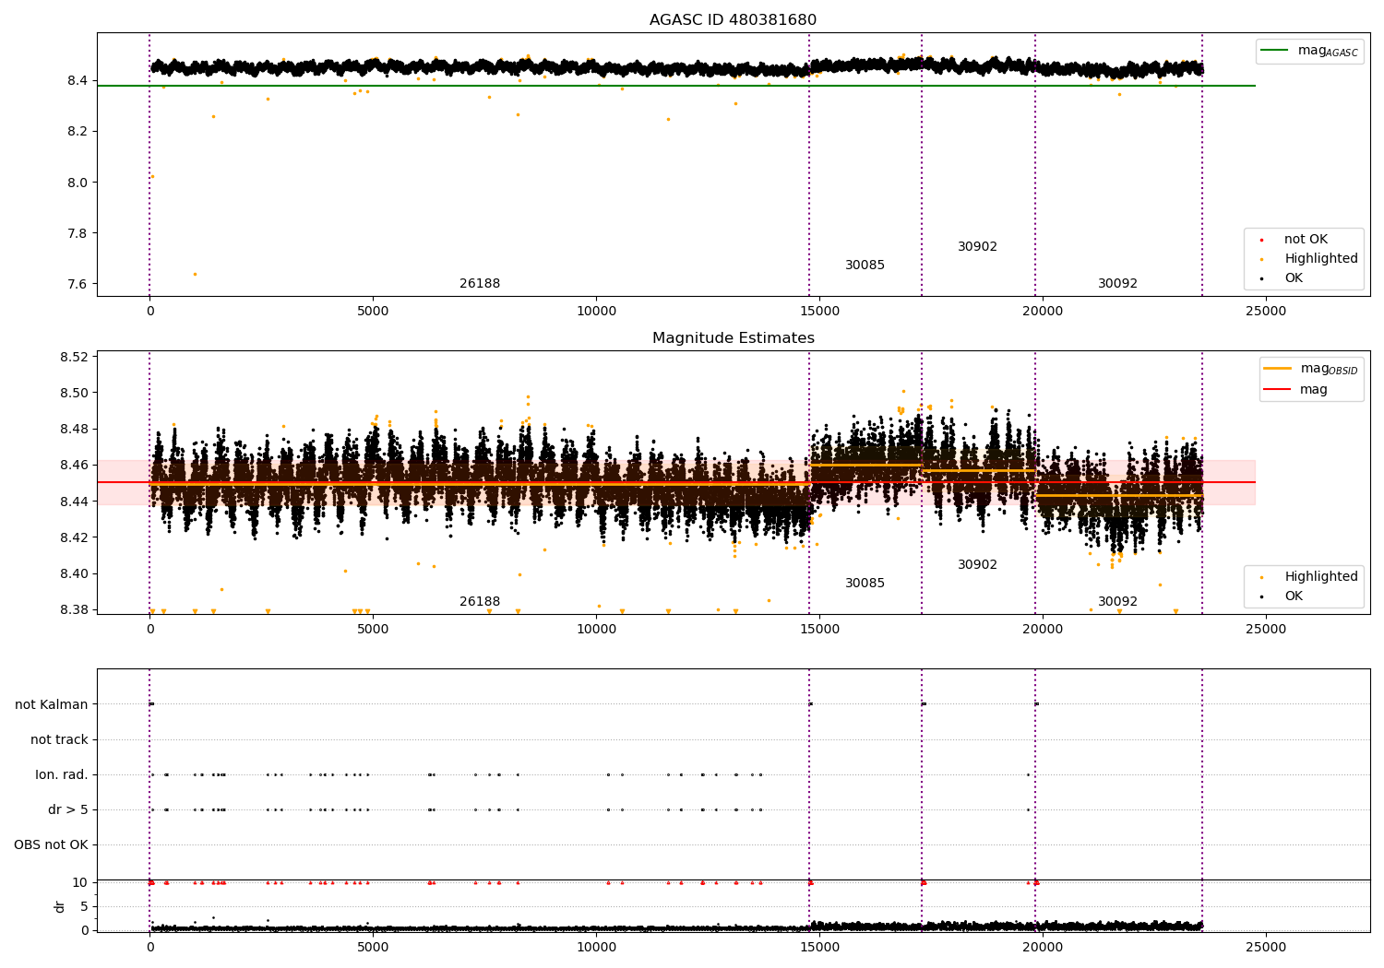The image size is (1384, 968).
Task: Click x-axis tick 10000 below top plot
Action: [x=596, y=312]
